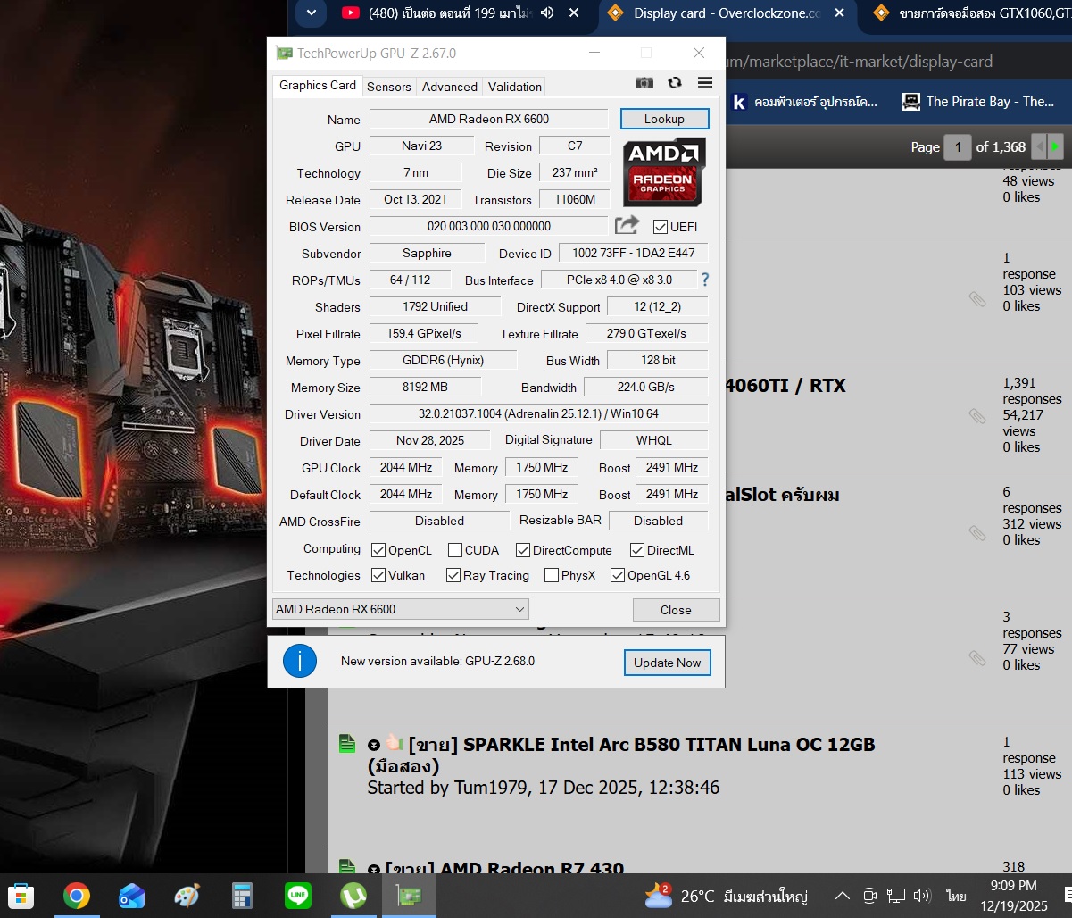Screen dimensions: 1072x918
Task: Click the Update Now button
Action: point(667,663)
